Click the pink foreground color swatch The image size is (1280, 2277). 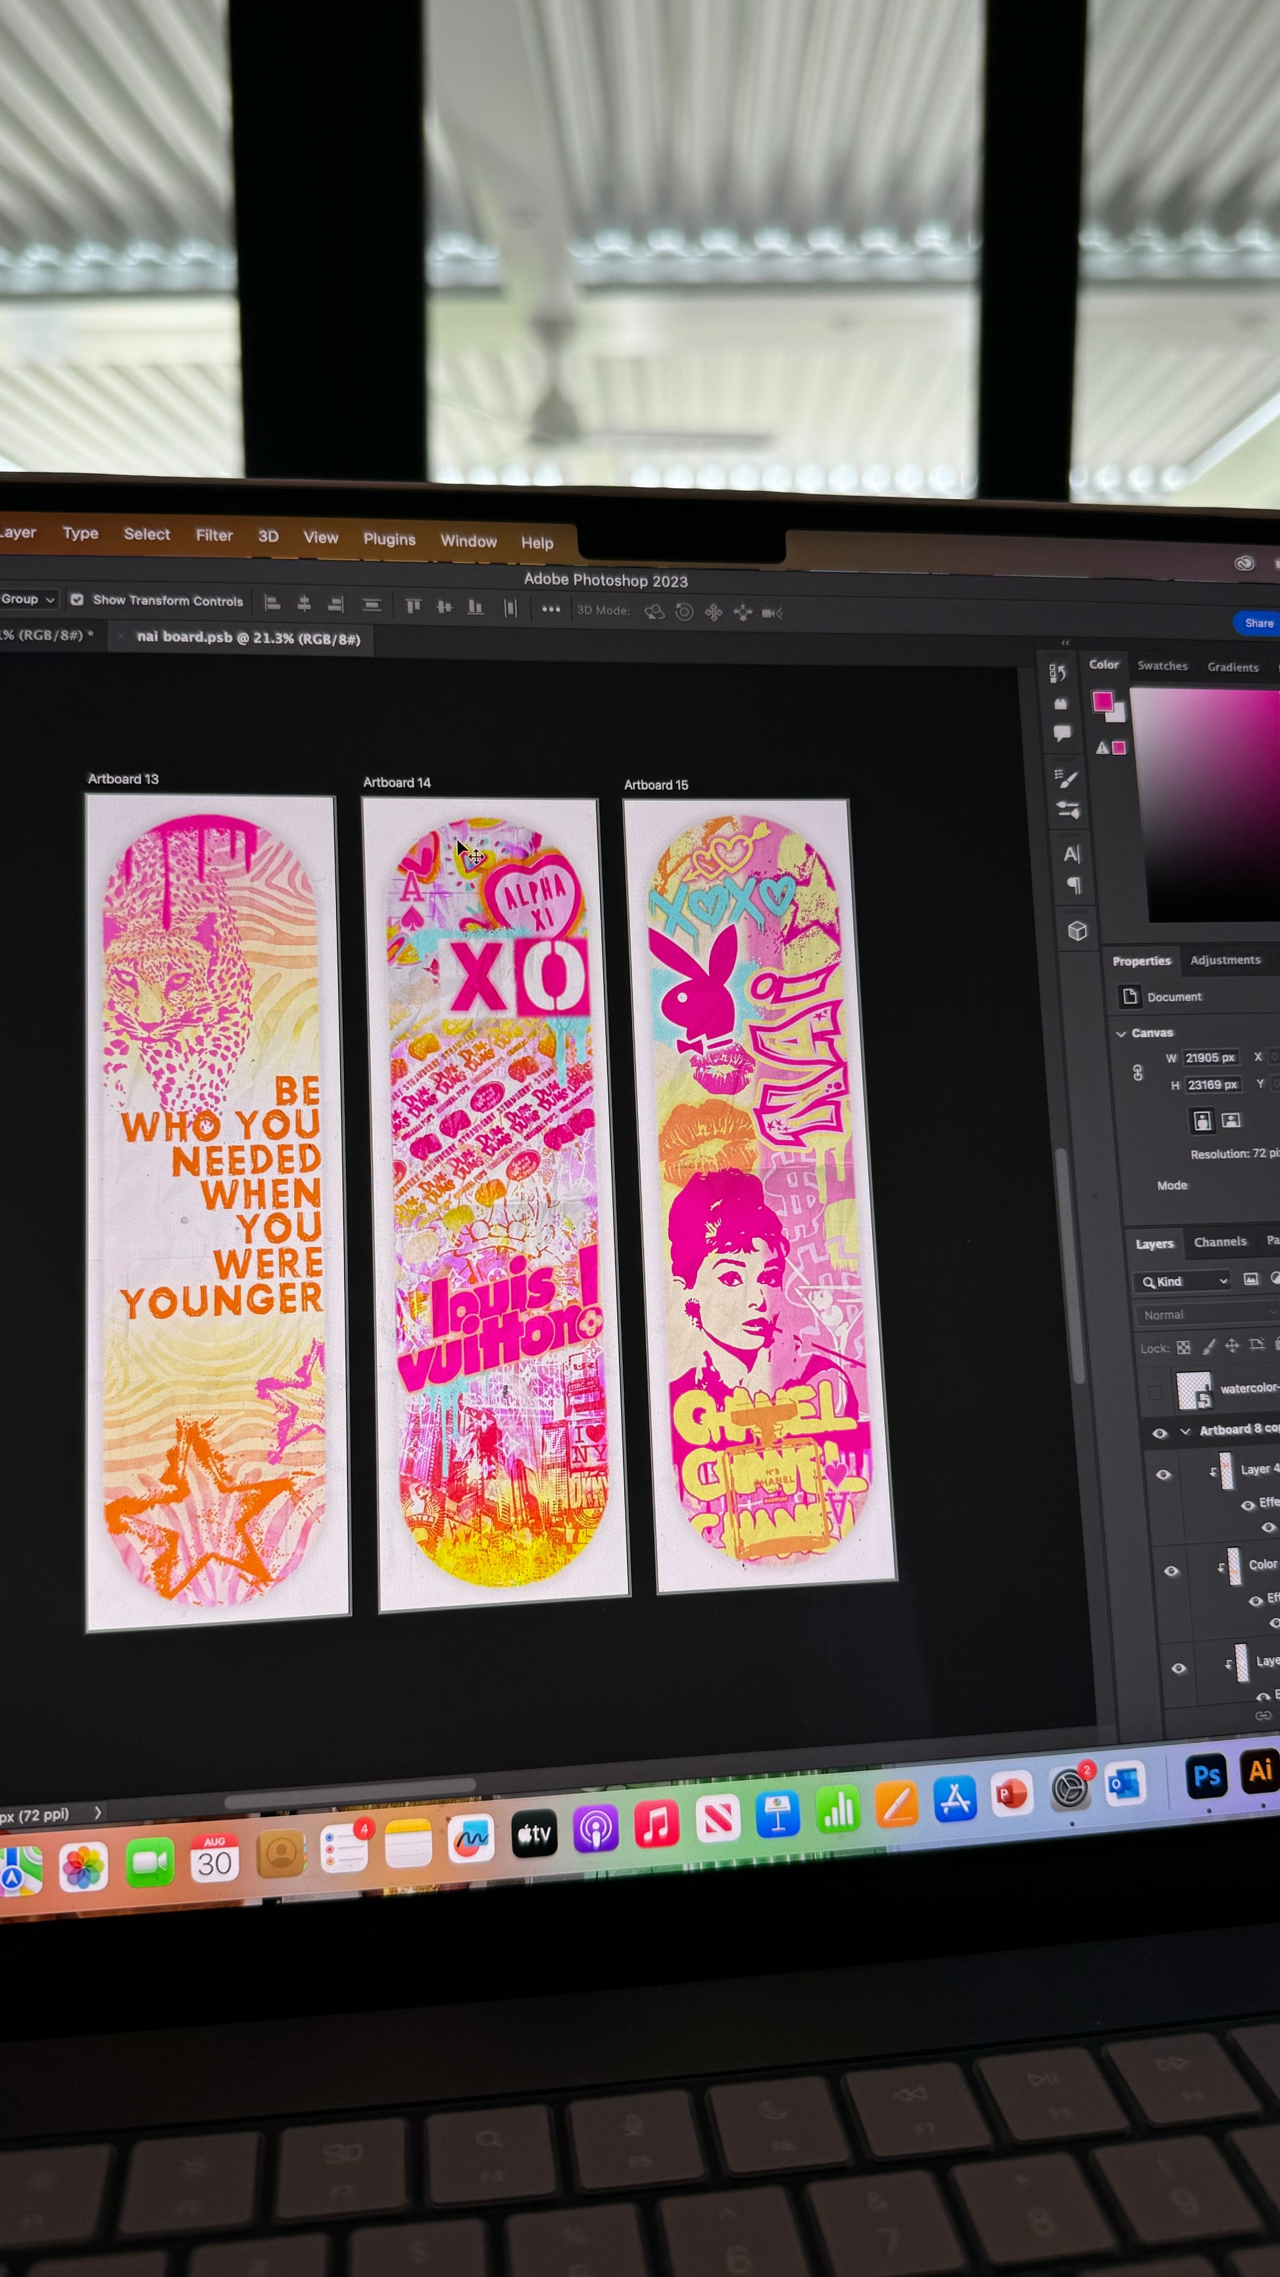[x=1102, y=702]
